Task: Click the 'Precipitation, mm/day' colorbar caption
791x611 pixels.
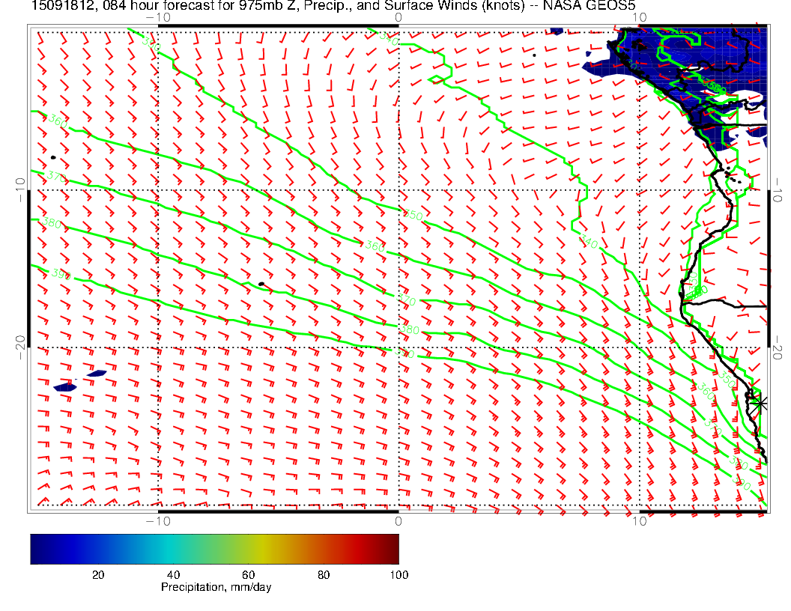Action: (x=216, y=588)
